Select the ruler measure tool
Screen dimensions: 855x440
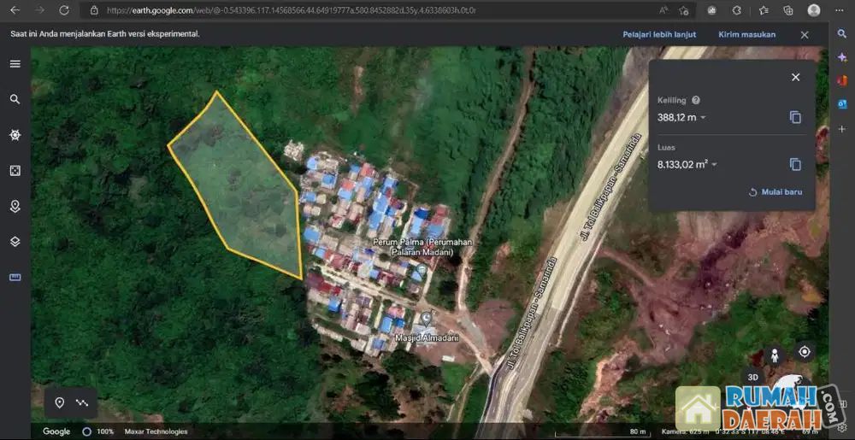(15, 278)
